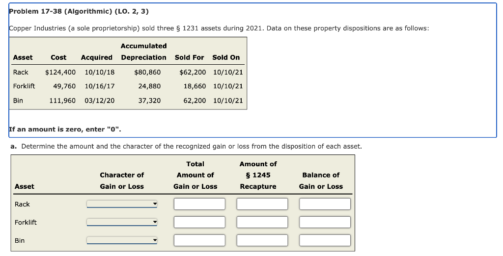This screenshot has width=503, height=256.
Task: Select Forklift acquired date 10/16/17
Action: click(x=100, y=86)
